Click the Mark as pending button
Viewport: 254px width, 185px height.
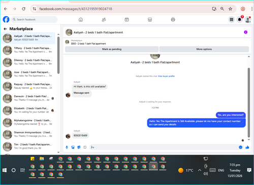[x=112, y=49]
